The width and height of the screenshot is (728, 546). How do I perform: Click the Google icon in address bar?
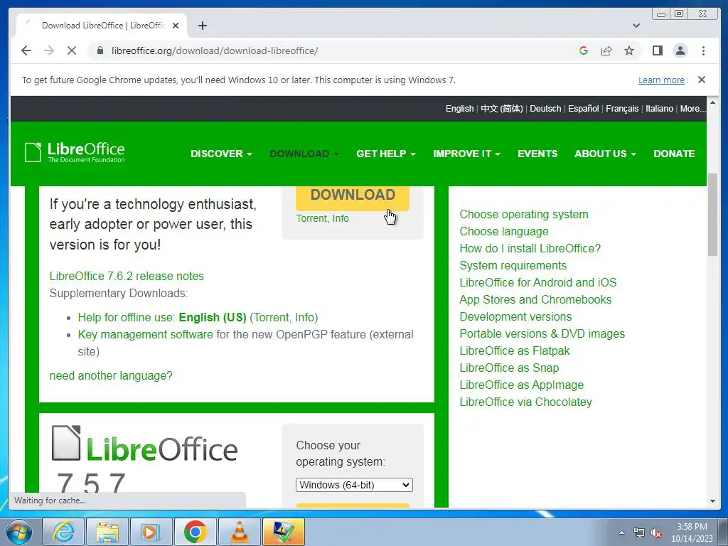[x=584, y=50]
